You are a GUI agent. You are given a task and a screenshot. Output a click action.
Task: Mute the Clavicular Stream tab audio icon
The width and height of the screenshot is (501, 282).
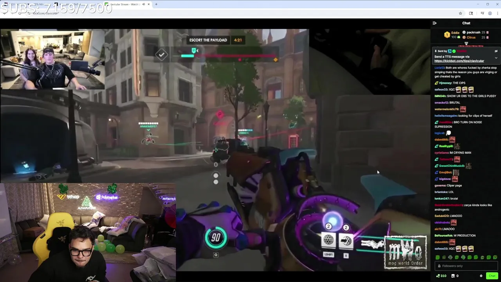(x=143, y=4)
